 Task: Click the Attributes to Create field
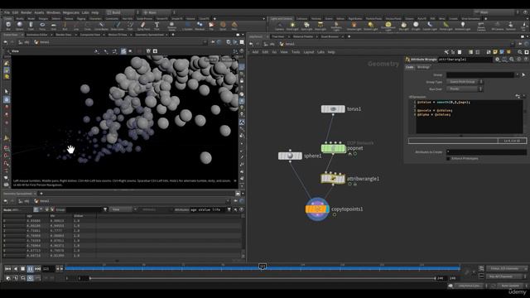coord(486,151)
